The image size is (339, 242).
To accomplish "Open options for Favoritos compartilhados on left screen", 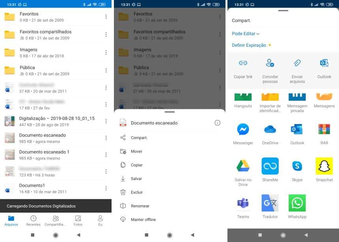I will pos(106,35).
